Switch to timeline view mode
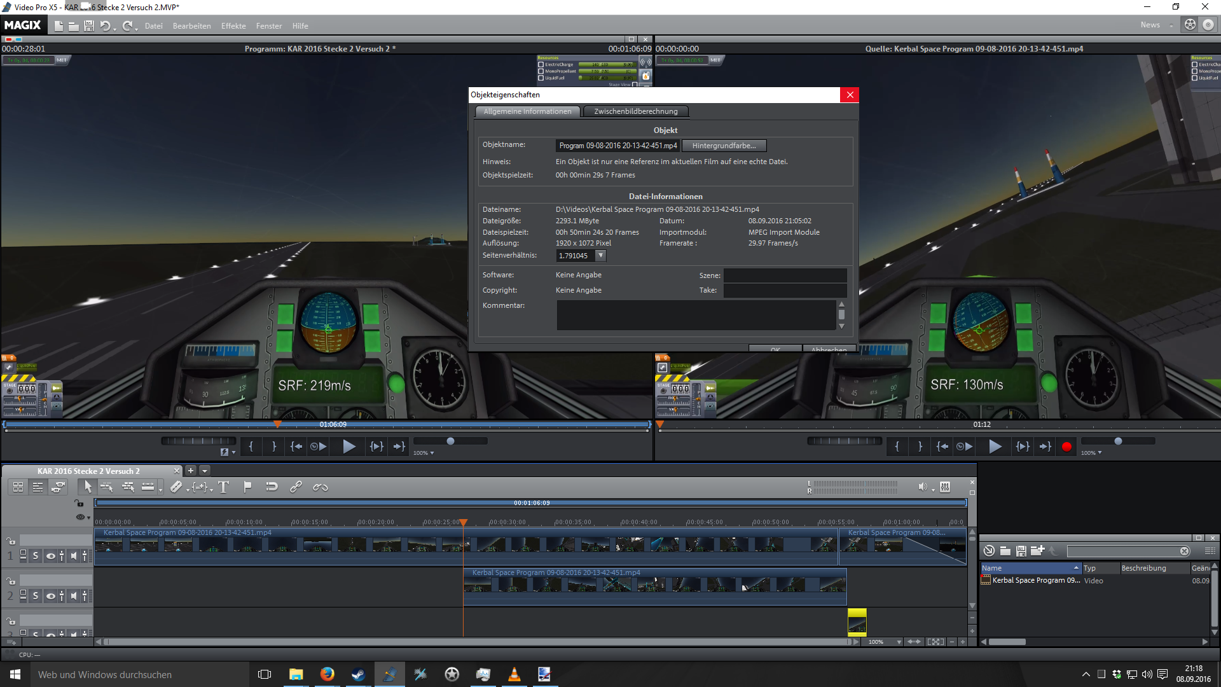The width and height of the screenshot is (1221, 687). 38,487
